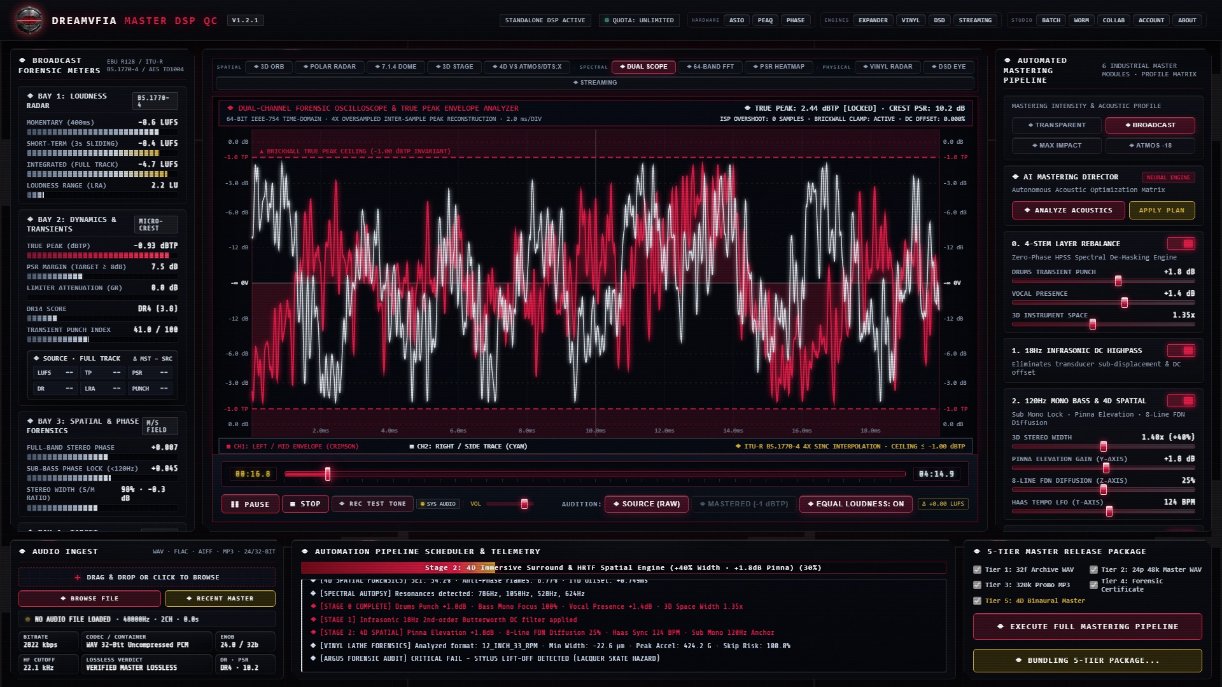Select the TRANSPARENT mastering intensity
This screenshot has height=687, width=1222.
[1057, 125]
